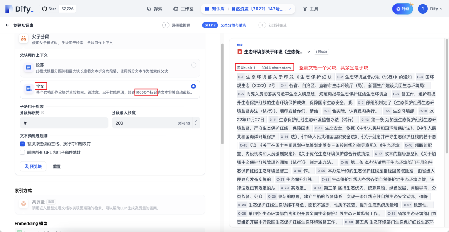449x232 pixels.
Task: Click the PDF file icon in preview
Action: pos(240,52)
